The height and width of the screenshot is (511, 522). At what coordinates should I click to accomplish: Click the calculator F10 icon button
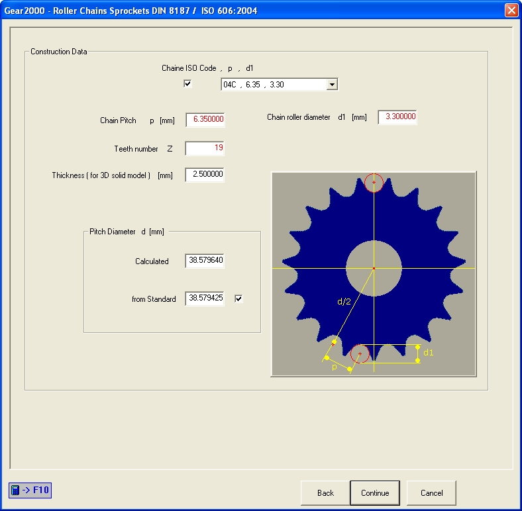pyautogui.click(x=30, y=490)
